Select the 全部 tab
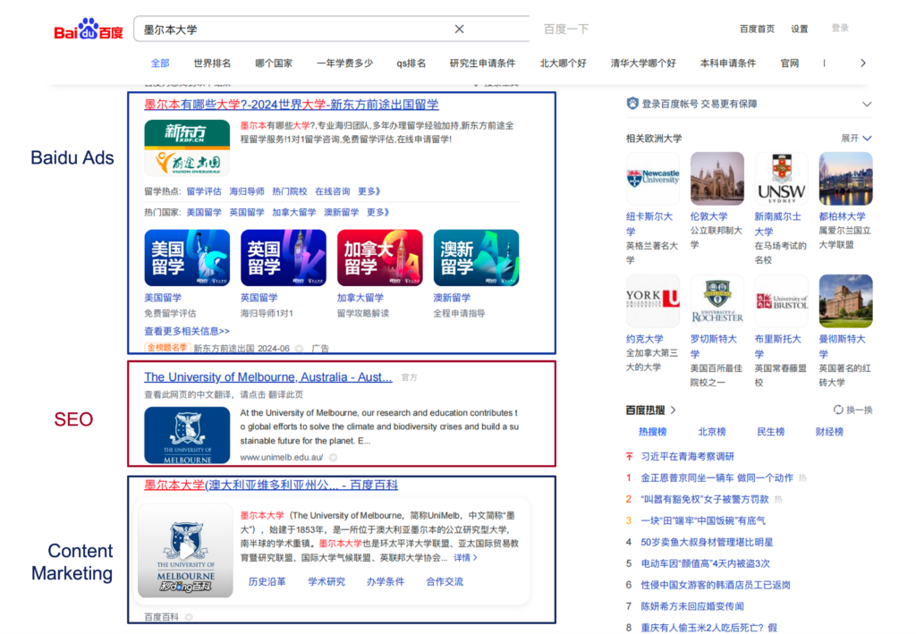Image resolution: width=916 pixels, height=634 pixels. [160, 63]
